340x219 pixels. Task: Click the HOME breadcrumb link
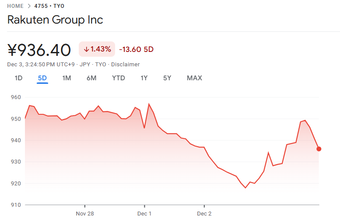tap(16, 7)
